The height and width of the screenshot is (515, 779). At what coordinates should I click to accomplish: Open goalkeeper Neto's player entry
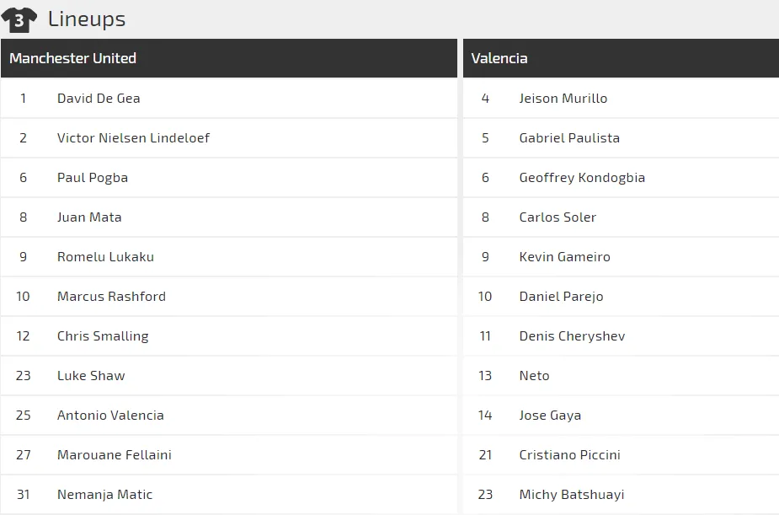534,376
